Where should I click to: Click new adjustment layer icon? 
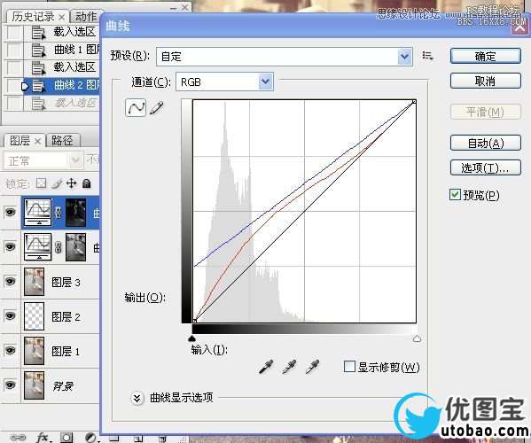(90, 438)
